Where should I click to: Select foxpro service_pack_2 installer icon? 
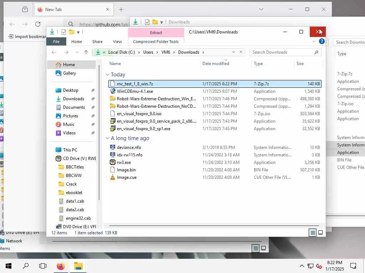[113, 121]
